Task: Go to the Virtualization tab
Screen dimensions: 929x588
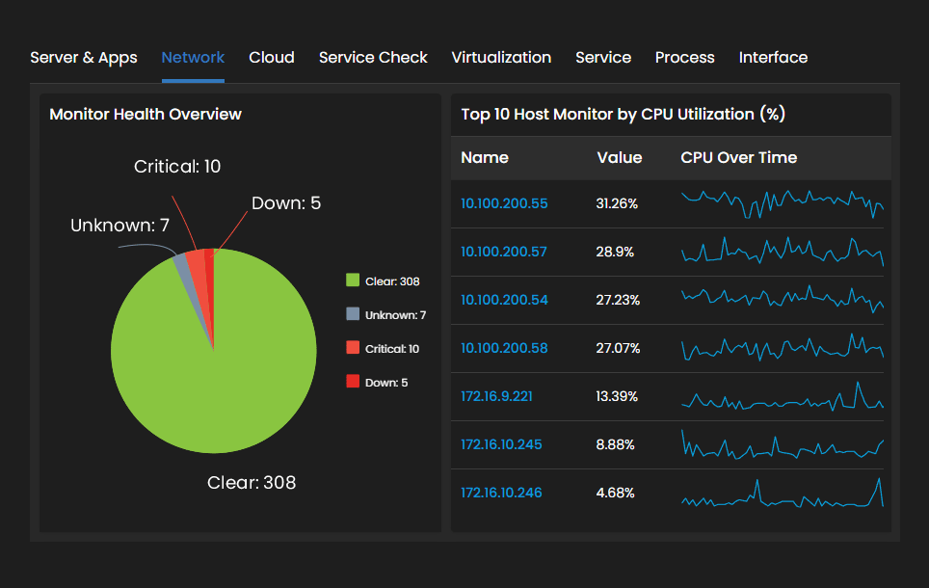Action: point(501,58)
